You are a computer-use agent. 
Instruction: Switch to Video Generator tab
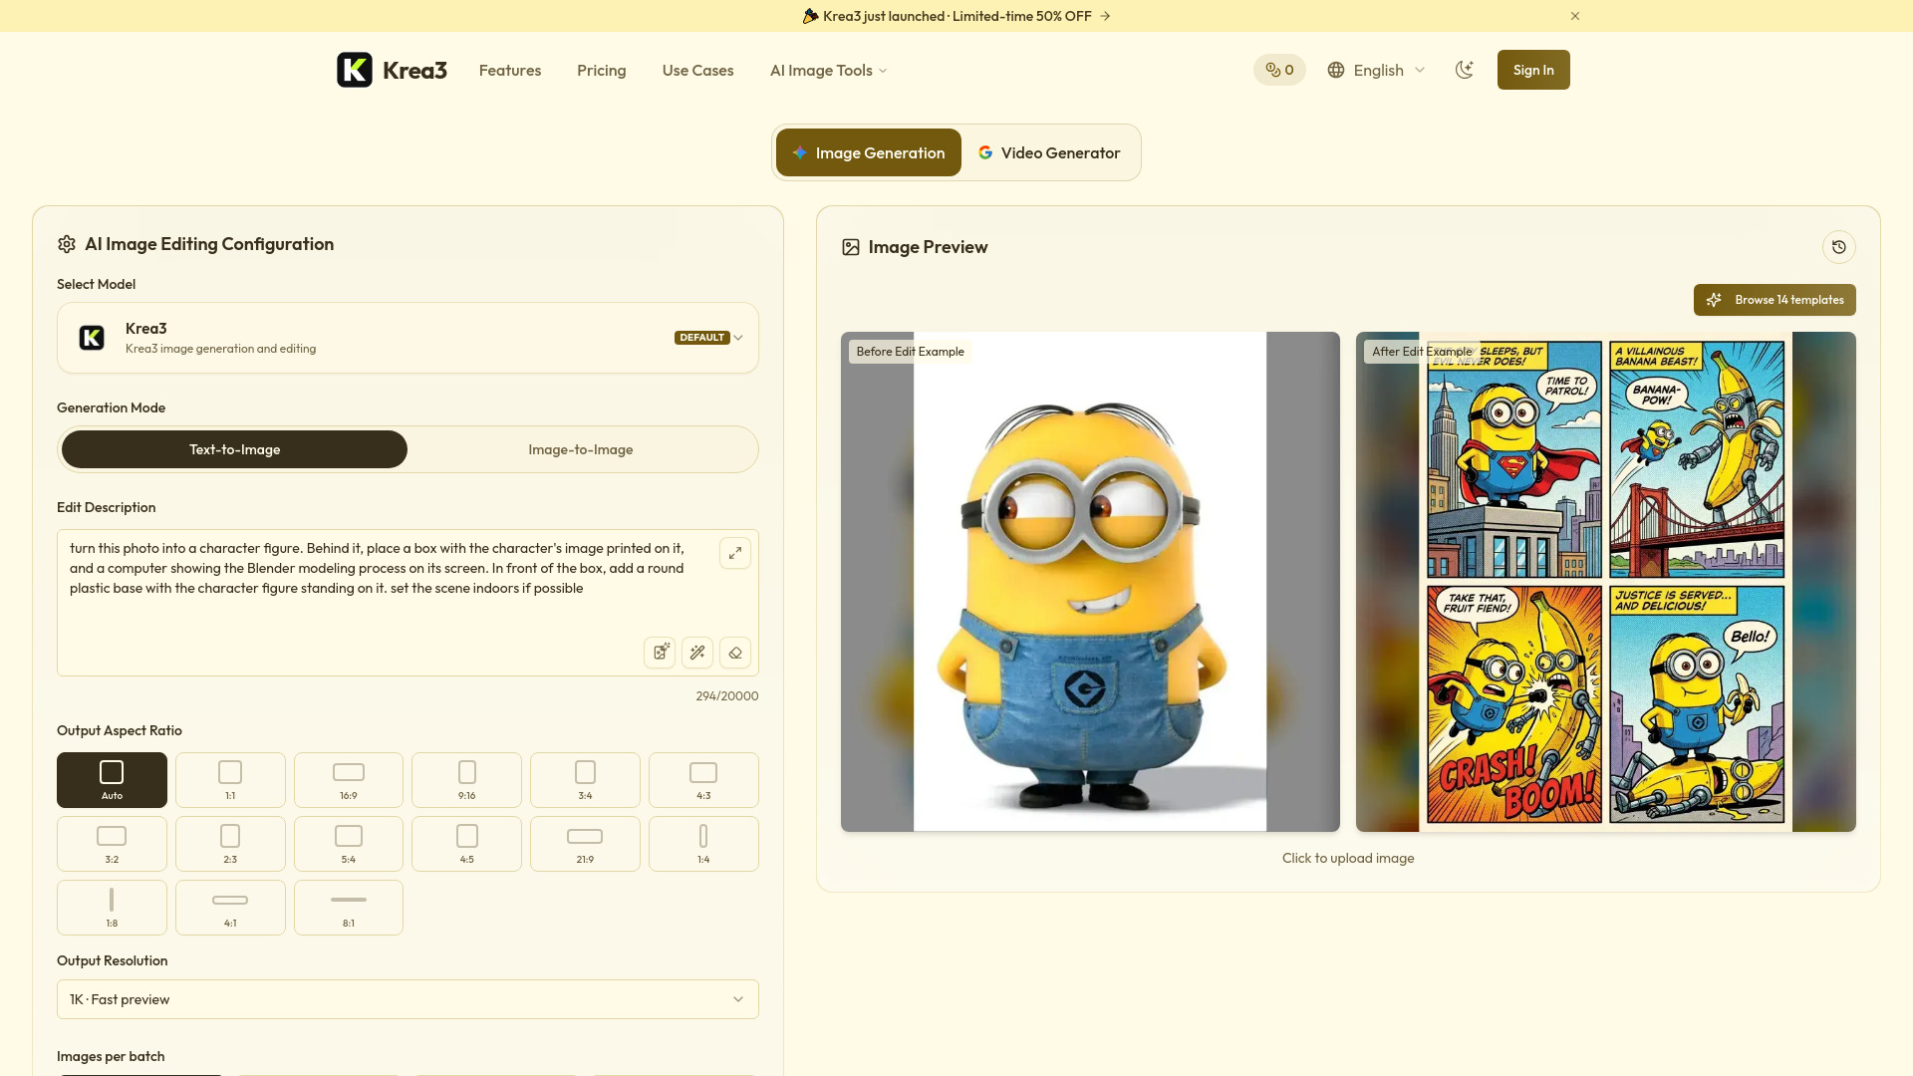click(1049, 152)
